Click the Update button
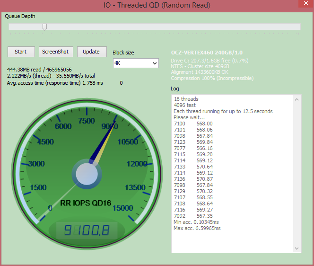 [92, 52]
